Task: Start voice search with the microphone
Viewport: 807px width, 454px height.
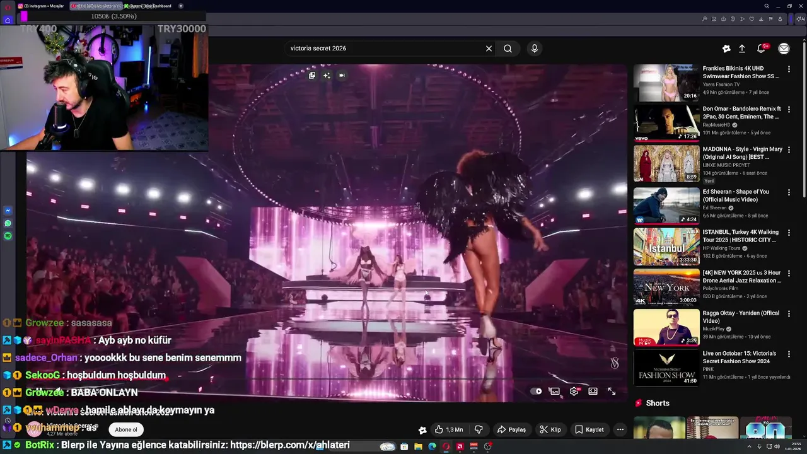Action: click(x=534, y=49)
